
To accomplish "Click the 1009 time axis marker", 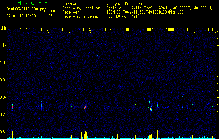I will [x=190, y=30].
